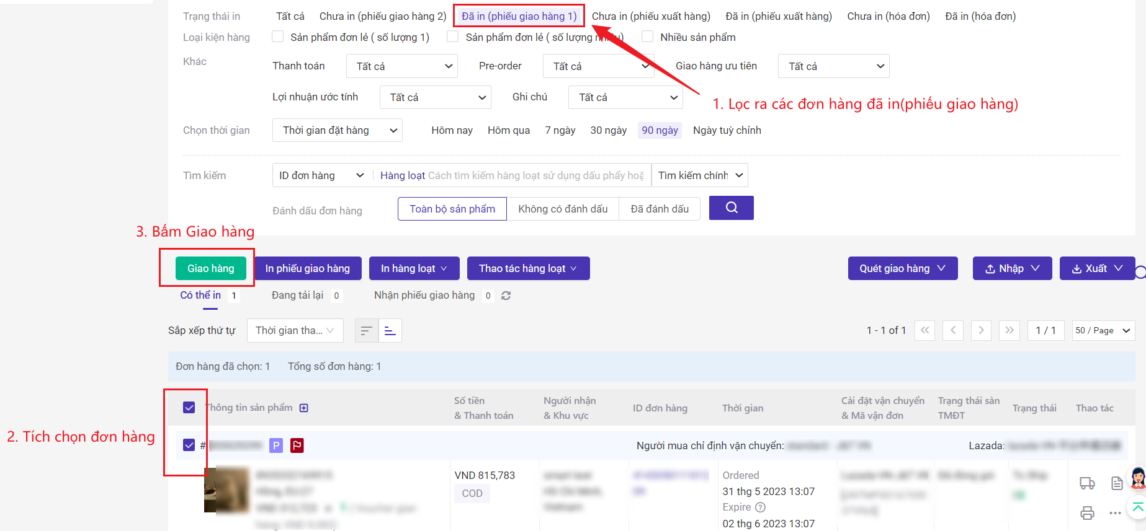
Task: Open the document icon in Thao tác column
Action: click(x=1116, y=483)
